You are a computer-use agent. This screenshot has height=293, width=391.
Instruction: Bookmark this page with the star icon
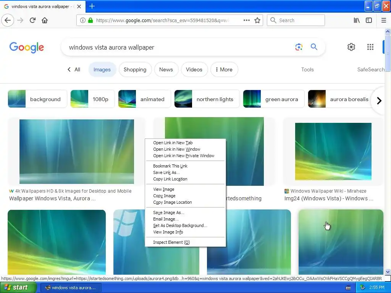click(257, 20)
